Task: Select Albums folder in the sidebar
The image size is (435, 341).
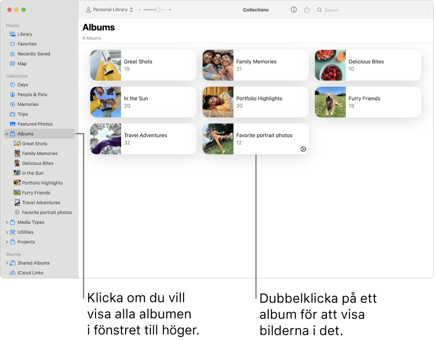Action: pos(40,134)
